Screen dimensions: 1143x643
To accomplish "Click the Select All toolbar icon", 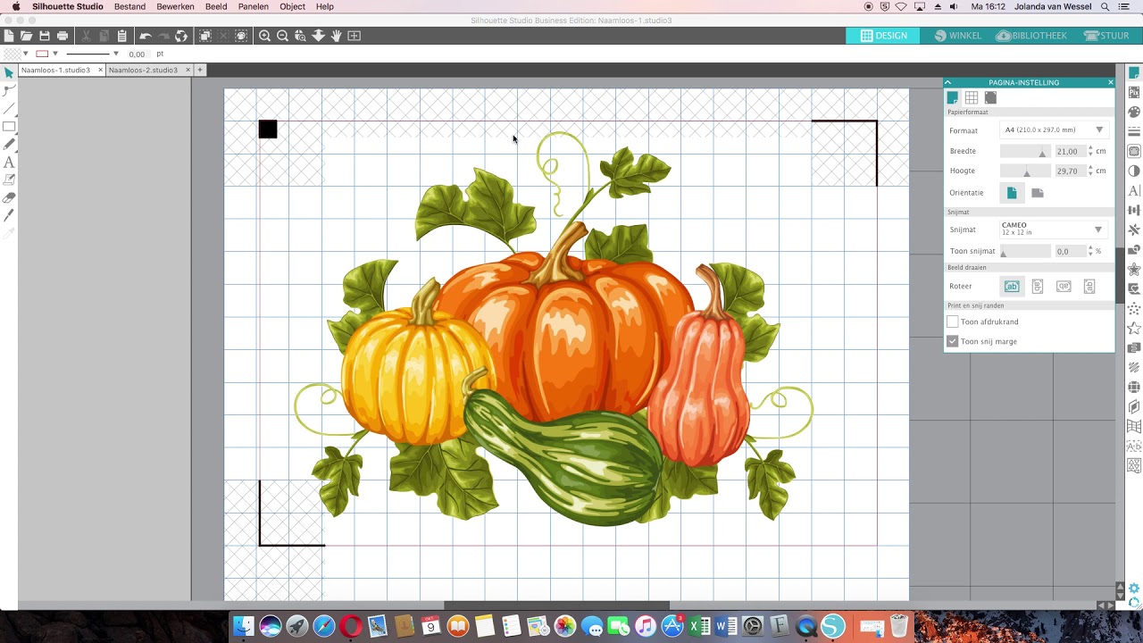I will 205,36.
